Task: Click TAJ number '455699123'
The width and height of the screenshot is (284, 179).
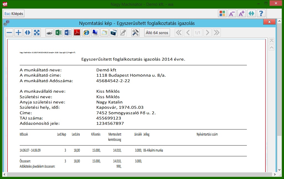Action: point(108,118)
